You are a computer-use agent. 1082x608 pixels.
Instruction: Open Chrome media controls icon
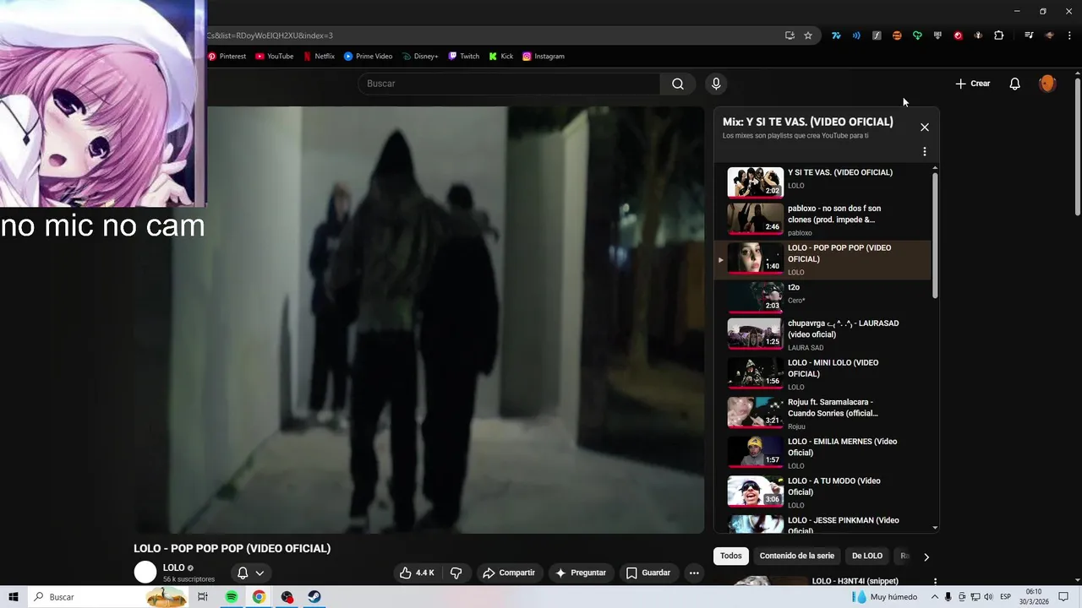pyautogui.click(x=1029, y=35)
